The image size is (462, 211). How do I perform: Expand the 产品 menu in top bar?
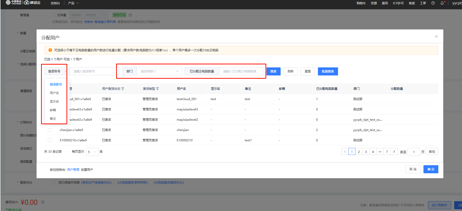click(x=73, y=3)
